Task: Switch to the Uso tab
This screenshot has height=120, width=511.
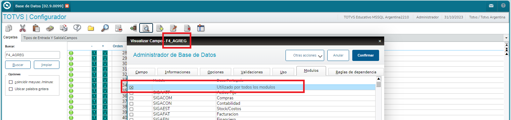Action: point(283,72)
